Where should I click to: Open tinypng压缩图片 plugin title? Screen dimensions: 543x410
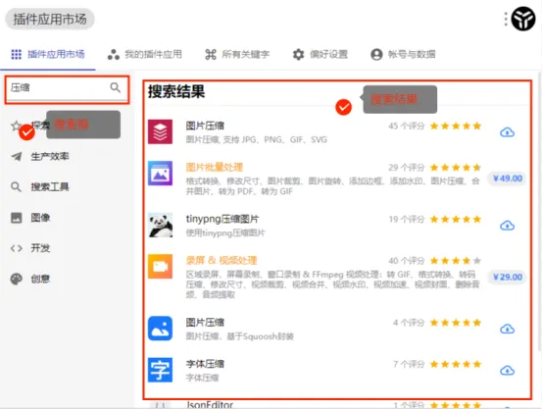tap(222, 219)
